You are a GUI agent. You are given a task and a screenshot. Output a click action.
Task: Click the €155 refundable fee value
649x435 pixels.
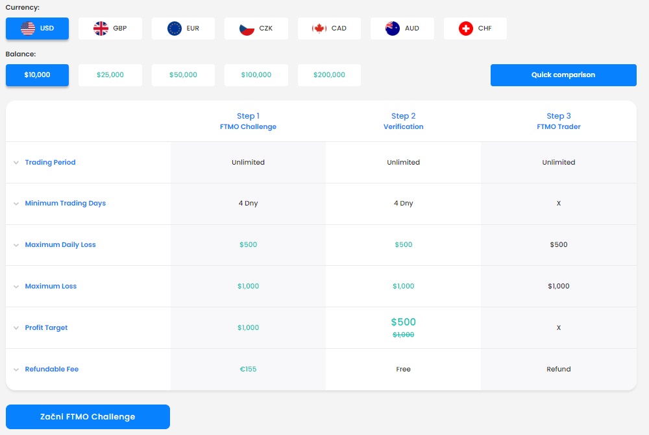coord(248,369)
